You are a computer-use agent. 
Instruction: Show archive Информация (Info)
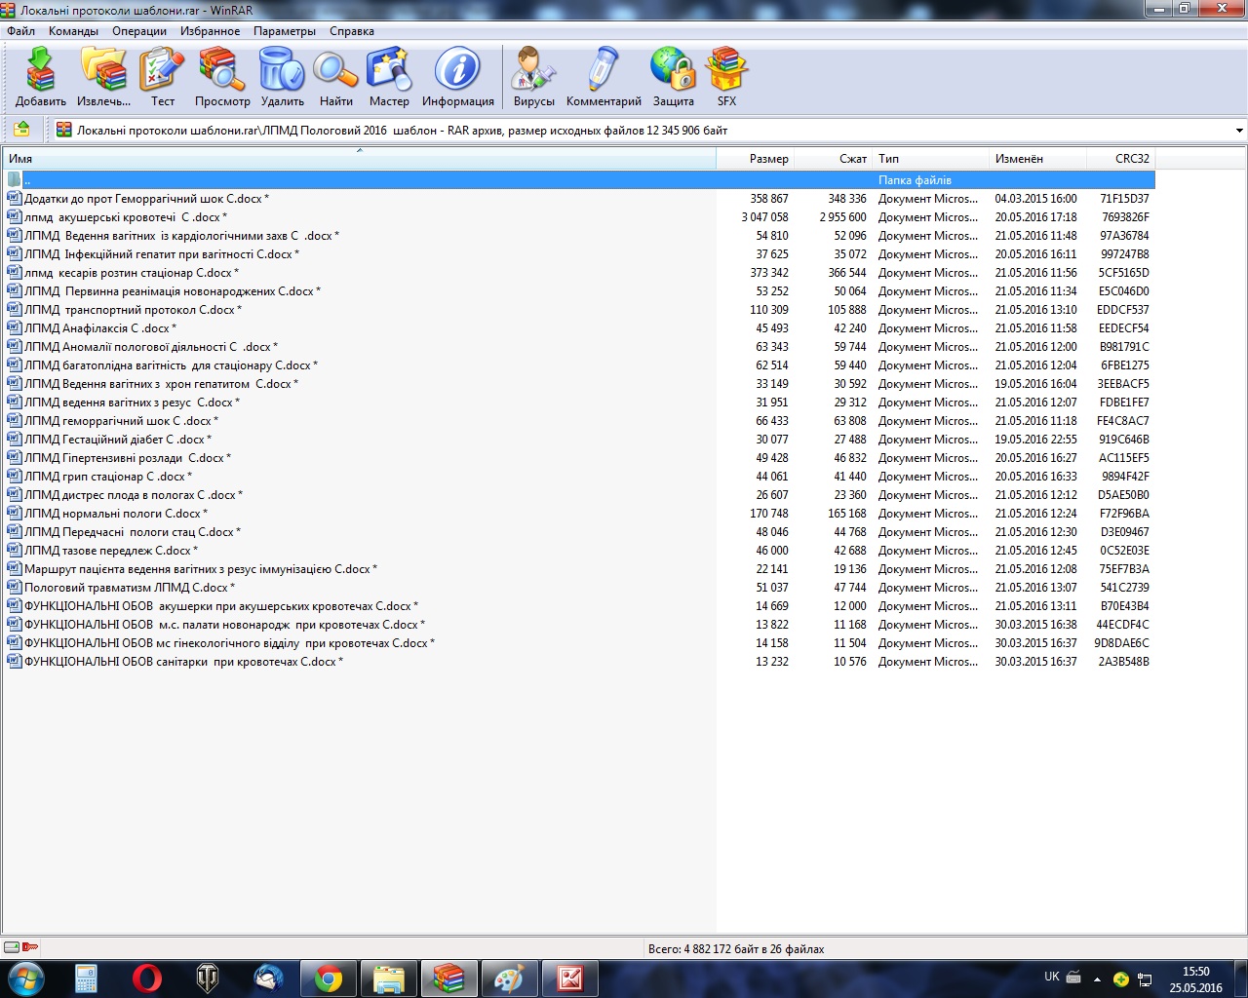coord(457,77)
